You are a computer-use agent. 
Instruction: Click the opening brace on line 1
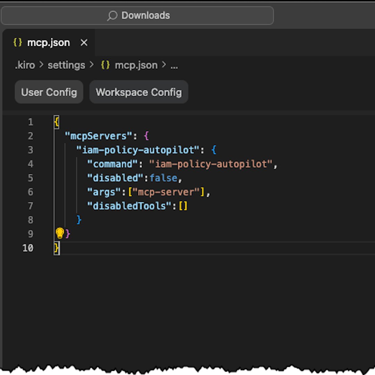[56, 122]
